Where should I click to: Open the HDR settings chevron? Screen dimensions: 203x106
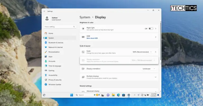(x=155, y=37)
